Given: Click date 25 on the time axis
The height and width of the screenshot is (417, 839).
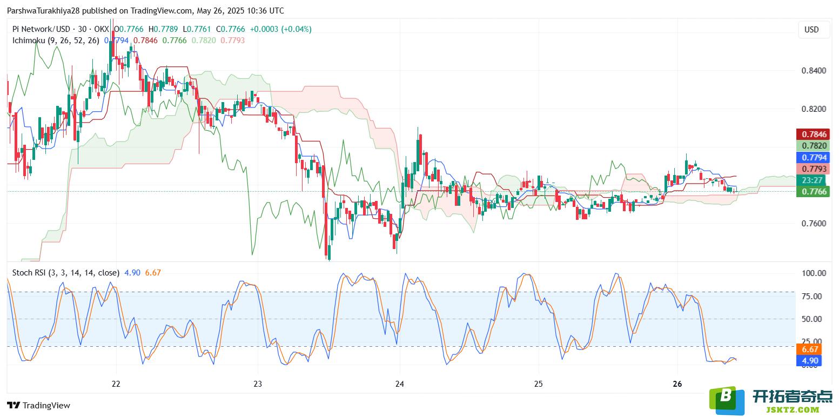Looking at the screenshot, I should tap(538, 384).
